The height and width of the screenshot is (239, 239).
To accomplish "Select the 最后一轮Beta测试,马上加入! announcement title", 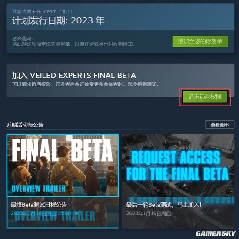I will tap(164, 205).
